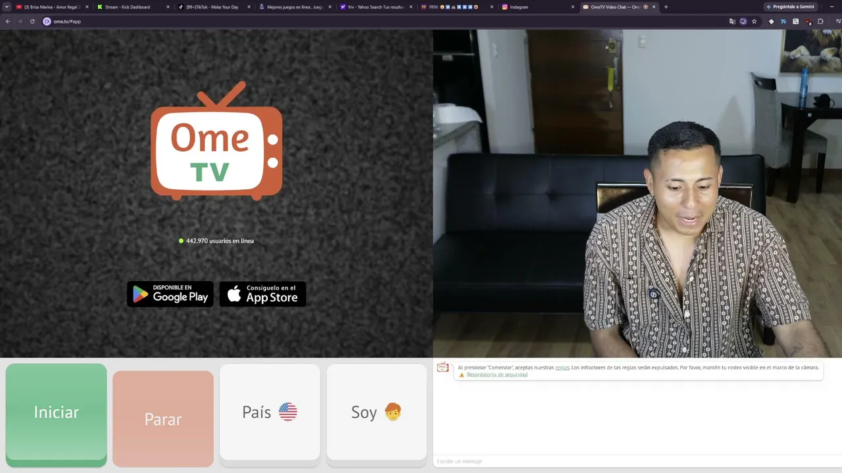This screenshot has height=473, width=842.
Task: Open a new browser tab
Action: (x=666, y=7)
